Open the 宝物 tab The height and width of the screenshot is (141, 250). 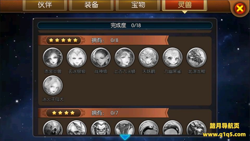point(138,5)
